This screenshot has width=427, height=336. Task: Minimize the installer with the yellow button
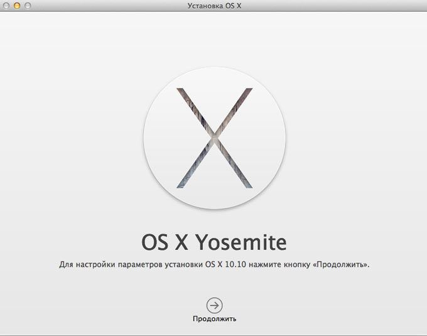pos(17,6)
